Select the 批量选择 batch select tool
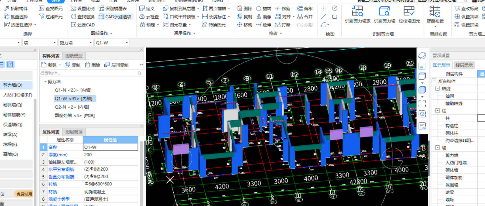The width and height of the screenshot is (485, 206). [16, 17]
